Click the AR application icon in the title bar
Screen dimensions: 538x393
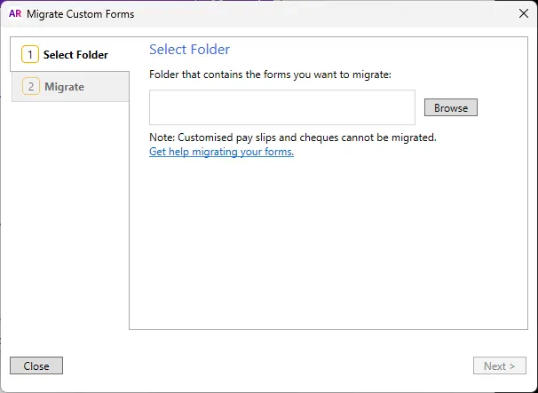15,13
